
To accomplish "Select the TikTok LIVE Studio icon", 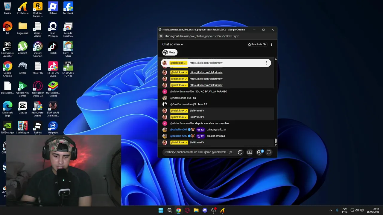I will (53, 69).
